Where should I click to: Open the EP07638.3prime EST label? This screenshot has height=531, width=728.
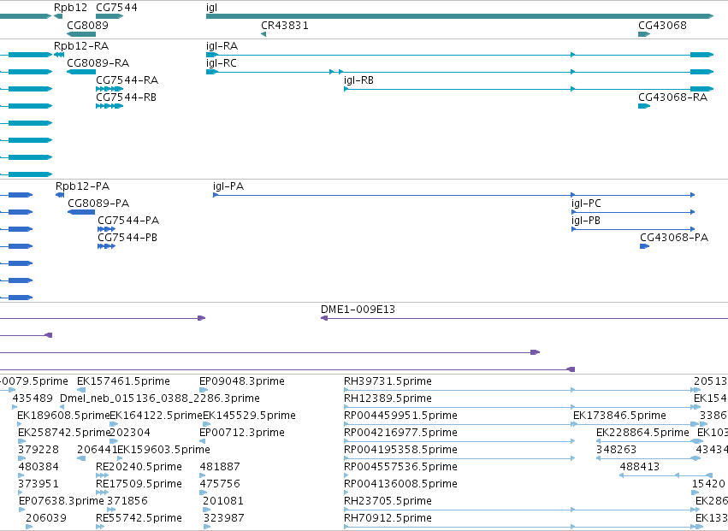pos(62,501)
